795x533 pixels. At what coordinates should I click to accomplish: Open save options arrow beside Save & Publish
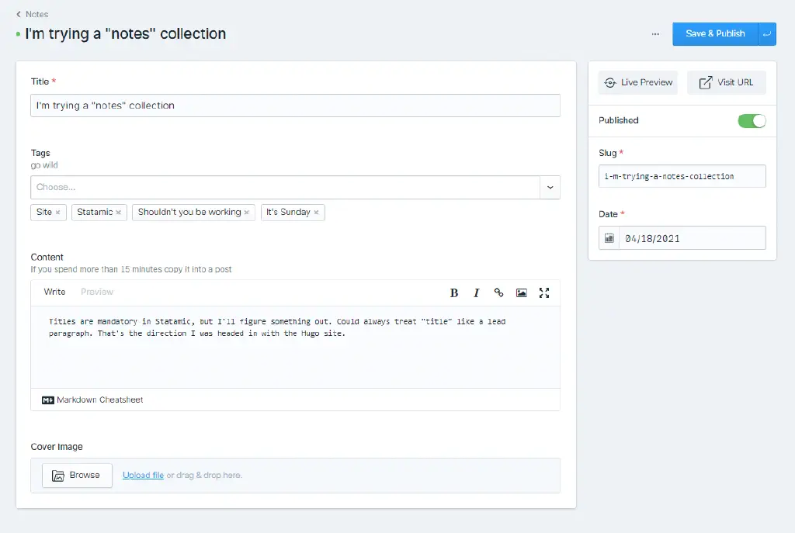tap(767, 34)
